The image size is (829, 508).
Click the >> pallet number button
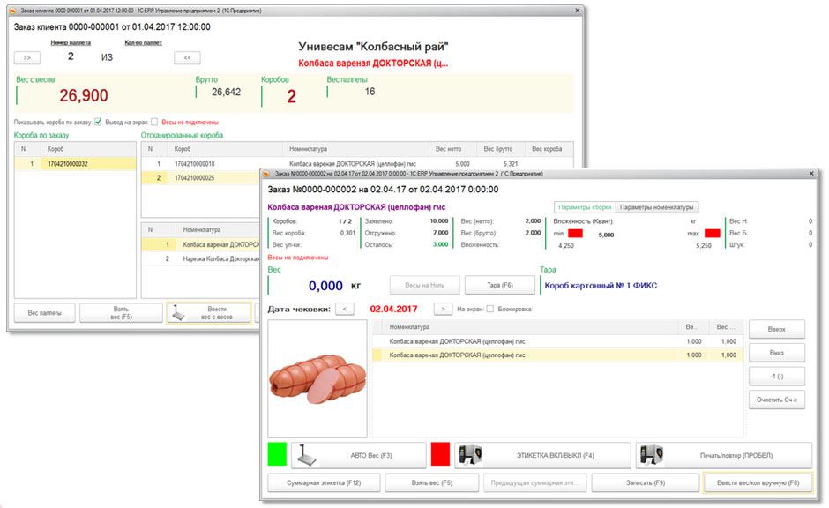point(27,57)
